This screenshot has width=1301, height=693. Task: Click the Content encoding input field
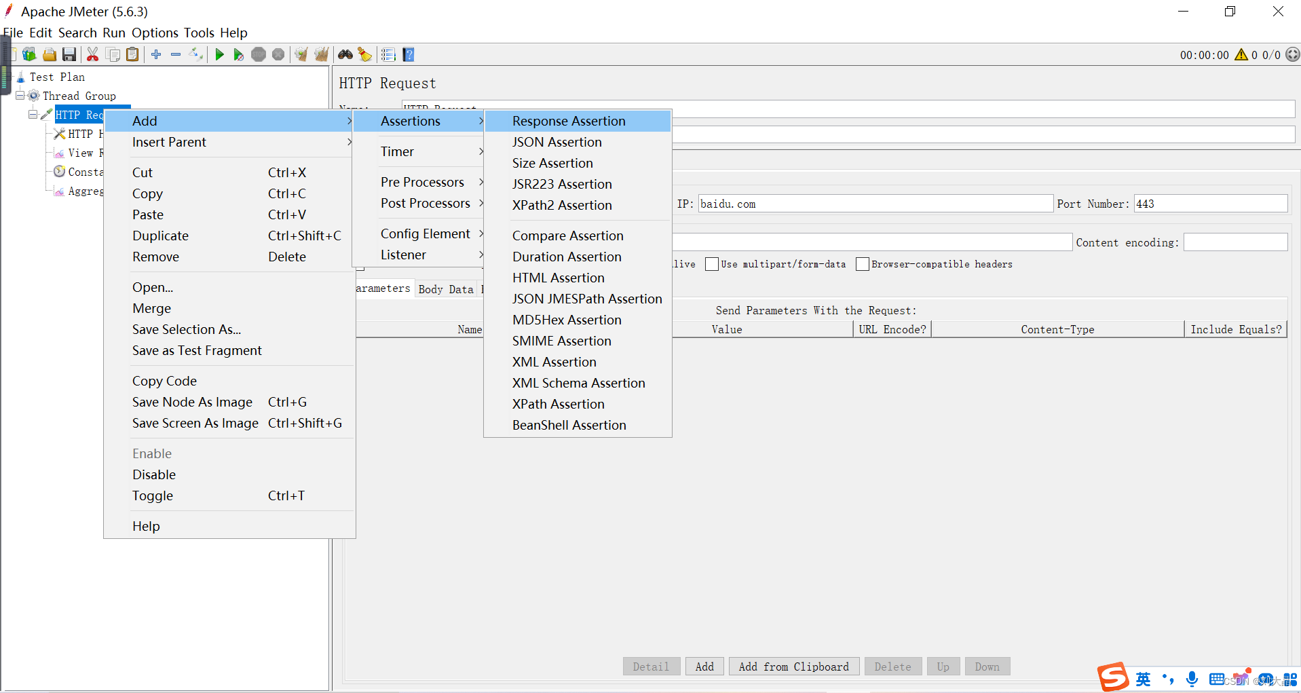click(x=1236, y=242)
